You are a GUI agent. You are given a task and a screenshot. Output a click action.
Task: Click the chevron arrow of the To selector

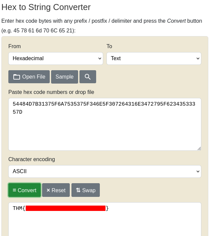tap(198, 58)
